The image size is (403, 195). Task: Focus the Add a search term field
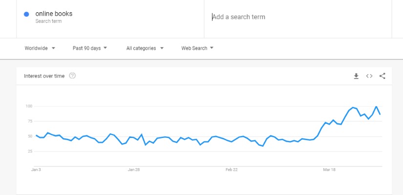[298, 17]
